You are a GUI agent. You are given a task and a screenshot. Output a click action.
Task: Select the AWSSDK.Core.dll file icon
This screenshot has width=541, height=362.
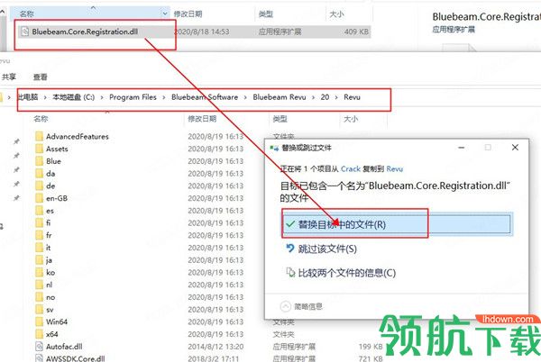(40, 358)
